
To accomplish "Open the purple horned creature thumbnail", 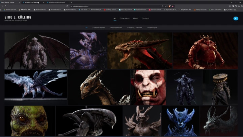I will point(88,51).
